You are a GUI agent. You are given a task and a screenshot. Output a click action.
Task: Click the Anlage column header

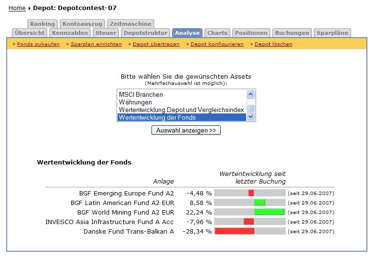coord(163,182)
